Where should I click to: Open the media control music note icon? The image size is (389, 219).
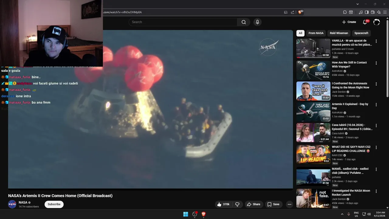point(361,12)
